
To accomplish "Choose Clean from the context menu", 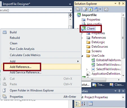I will point(14,43).
